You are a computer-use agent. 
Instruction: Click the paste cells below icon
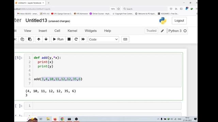click(x=30, y=39)
